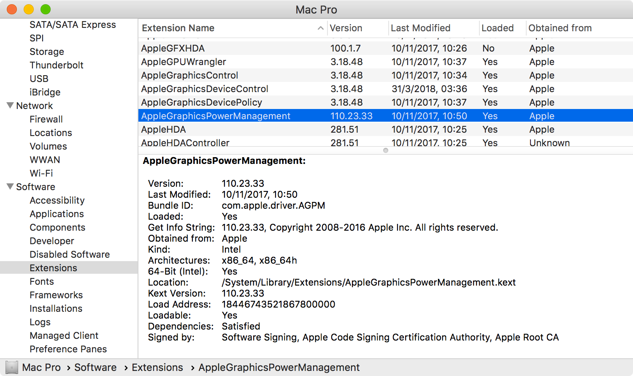The height and width of the screenshot is (376, 633).
Task: Click the Unknown obtained-from cell
Action: [549, 142]
